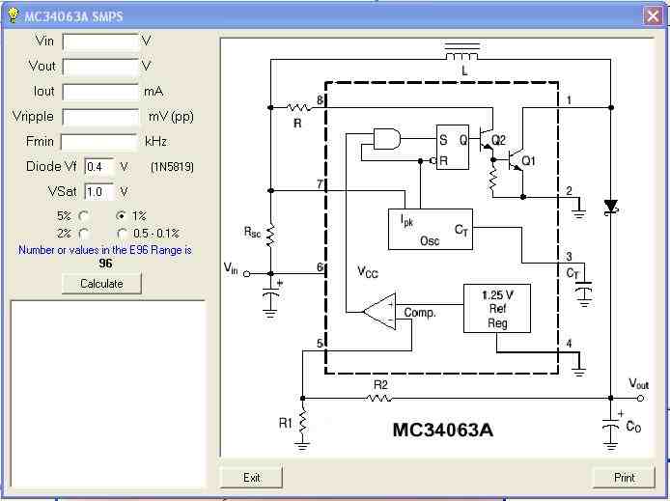Click the Vin voltage input field

[101, 42]
